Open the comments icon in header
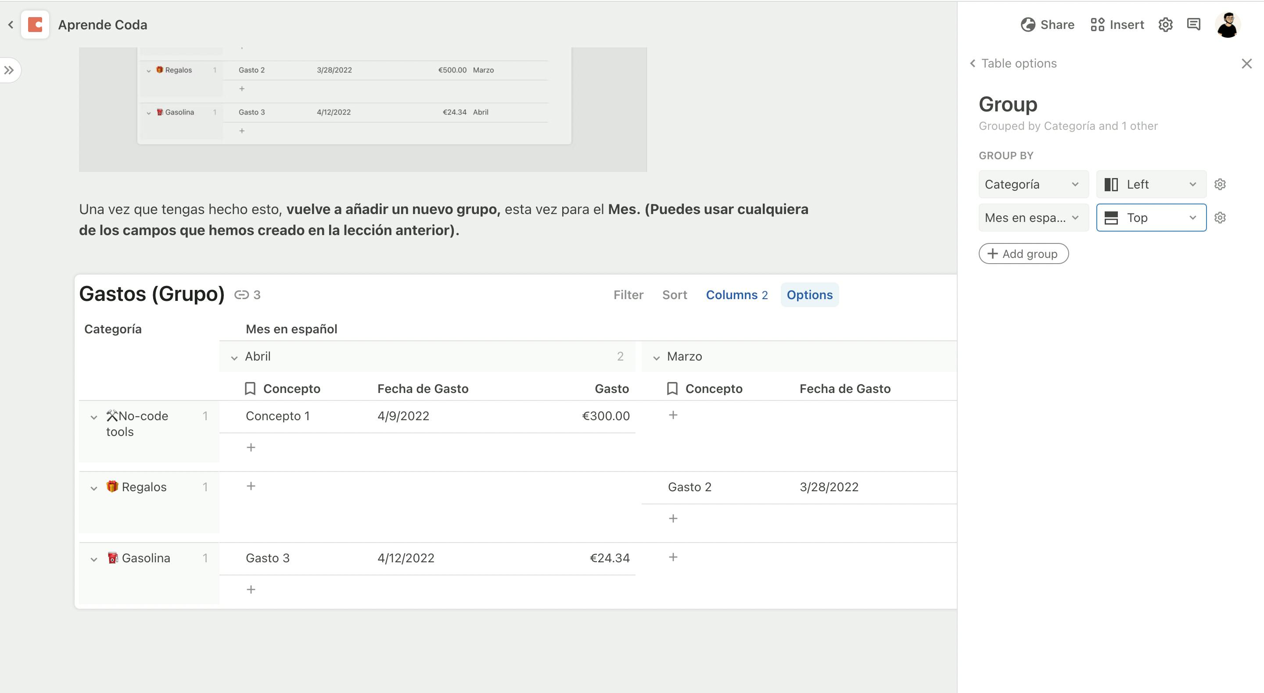This screenshot has width=1264, height=693. pyautogui.click(x=1193, y=25)
